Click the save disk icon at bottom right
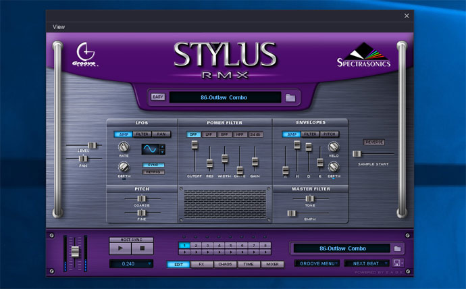Screen dimensions: 466x289 (398, 263)
